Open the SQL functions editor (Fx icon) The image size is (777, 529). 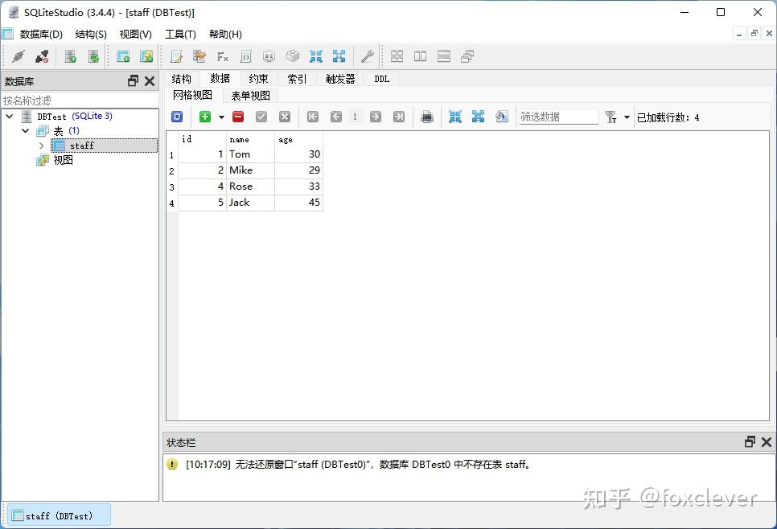(x=223, y=56)
